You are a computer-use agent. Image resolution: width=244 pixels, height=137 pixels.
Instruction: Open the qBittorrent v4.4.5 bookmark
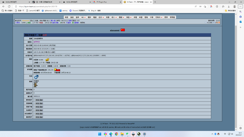pos(50,11)
